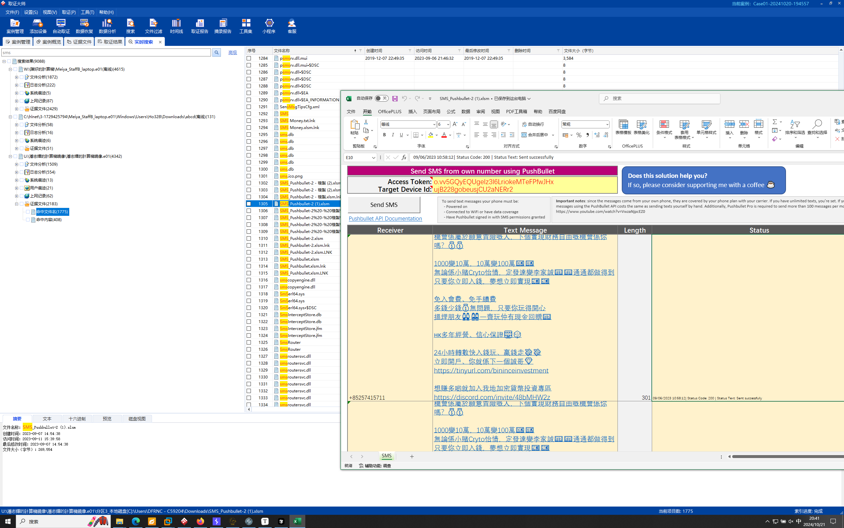
Task: Toggle the Excel 自动保存 switch
Action: click(381, 98)
